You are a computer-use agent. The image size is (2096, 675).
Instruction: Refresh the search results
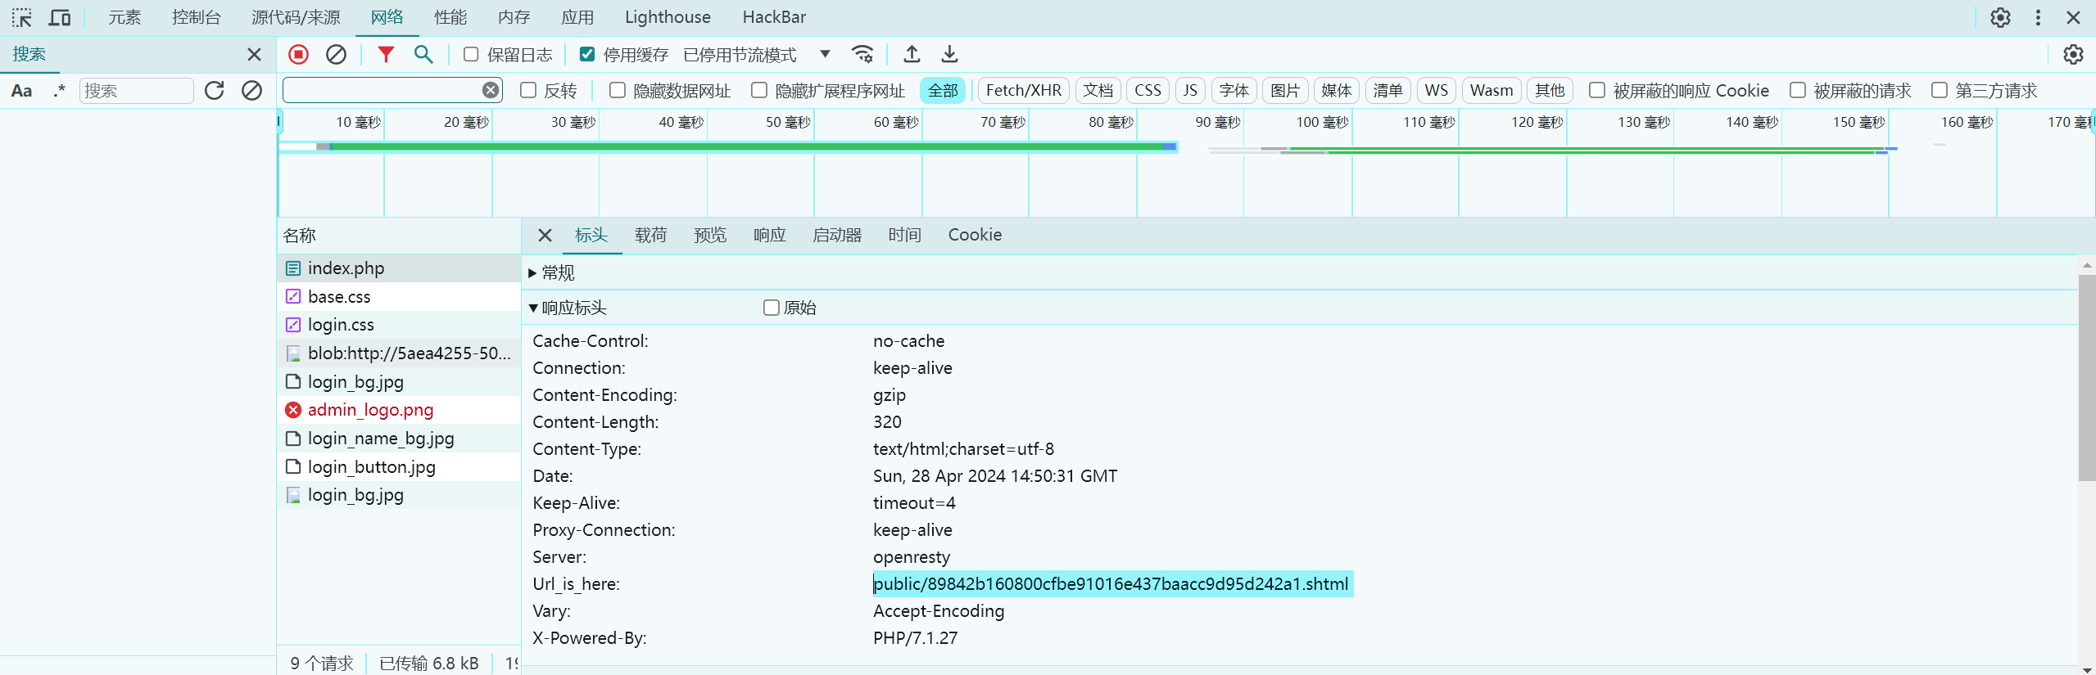click(215, 90)
